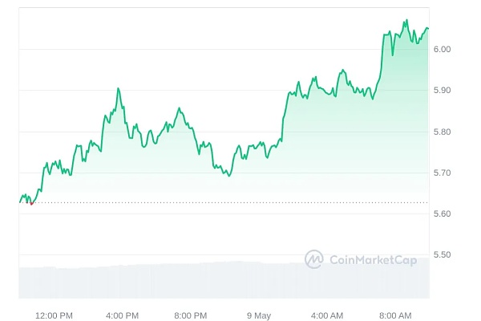Select the 4:00 PM time label

[x=122, y=314]
